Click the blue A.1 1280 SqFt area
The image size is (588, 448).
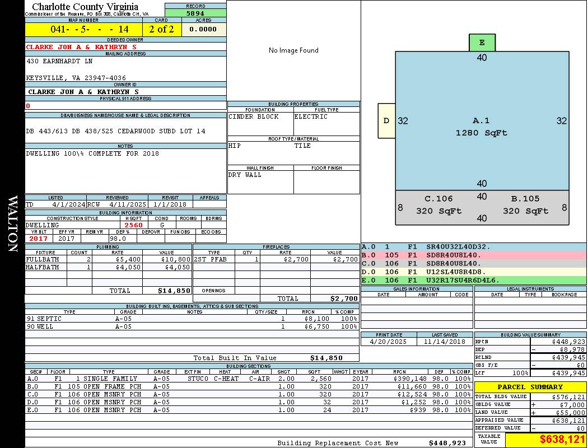point(480,127)
